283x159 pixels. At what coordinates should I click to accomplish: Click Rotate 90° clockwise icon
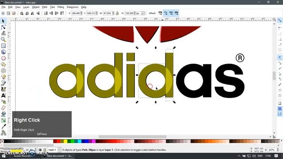point(27,13)
